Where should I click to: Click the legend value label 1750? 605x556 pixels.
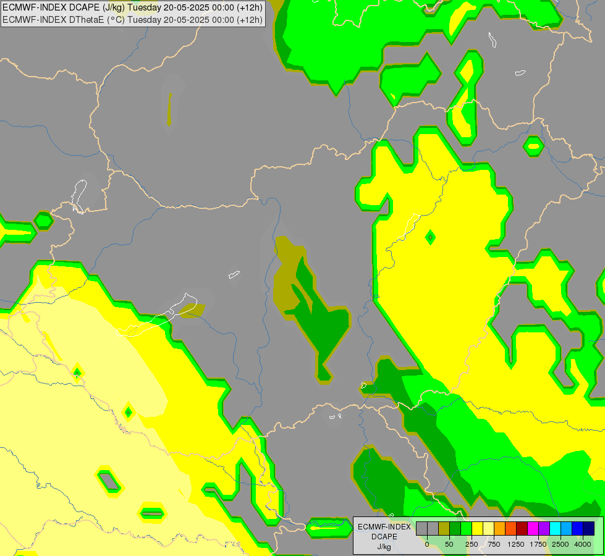point(538,544)
